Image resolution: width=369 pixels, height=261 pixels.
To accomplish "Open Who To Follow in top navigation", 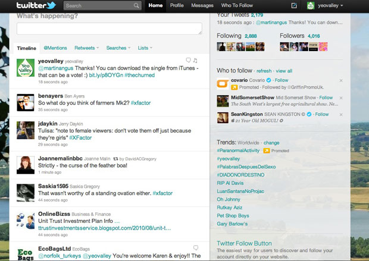I will (237, 5).
